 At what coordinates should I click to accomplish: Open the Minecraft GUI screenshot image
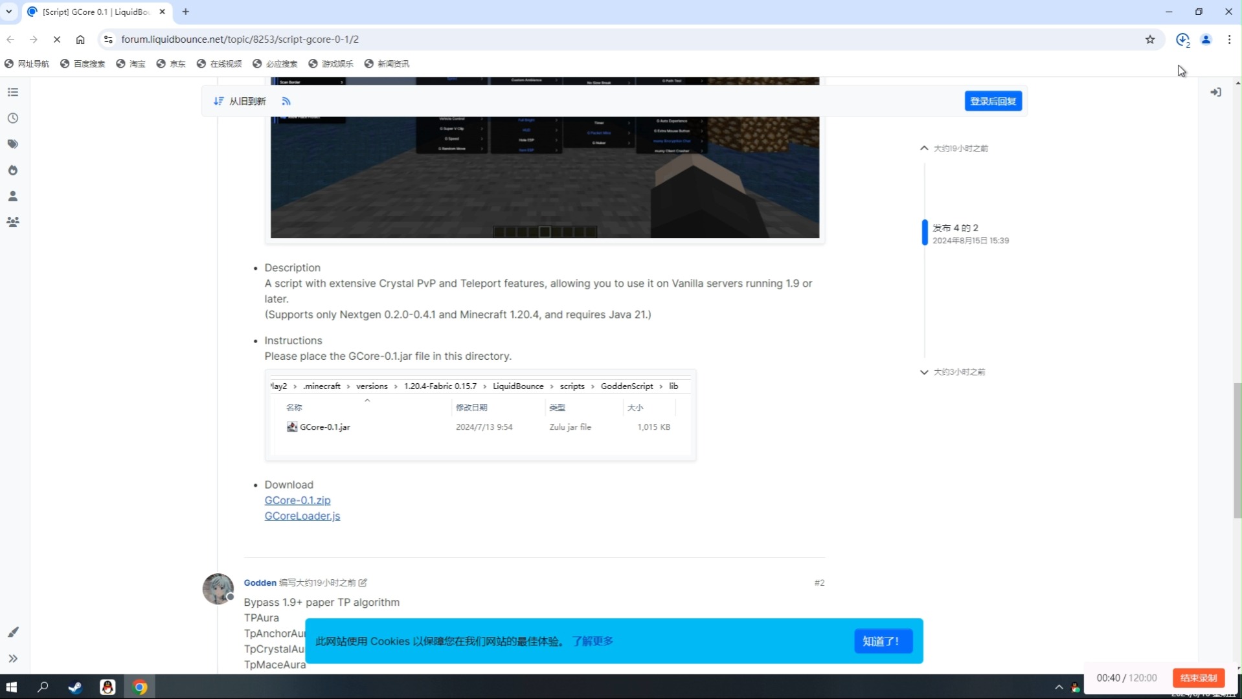tap(545, 159)
